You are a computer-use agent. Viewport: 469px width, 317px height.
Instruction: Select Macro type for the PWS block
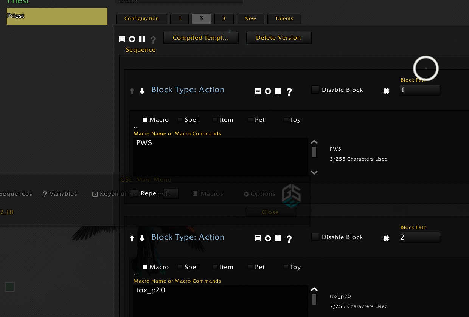pos(145,120)
